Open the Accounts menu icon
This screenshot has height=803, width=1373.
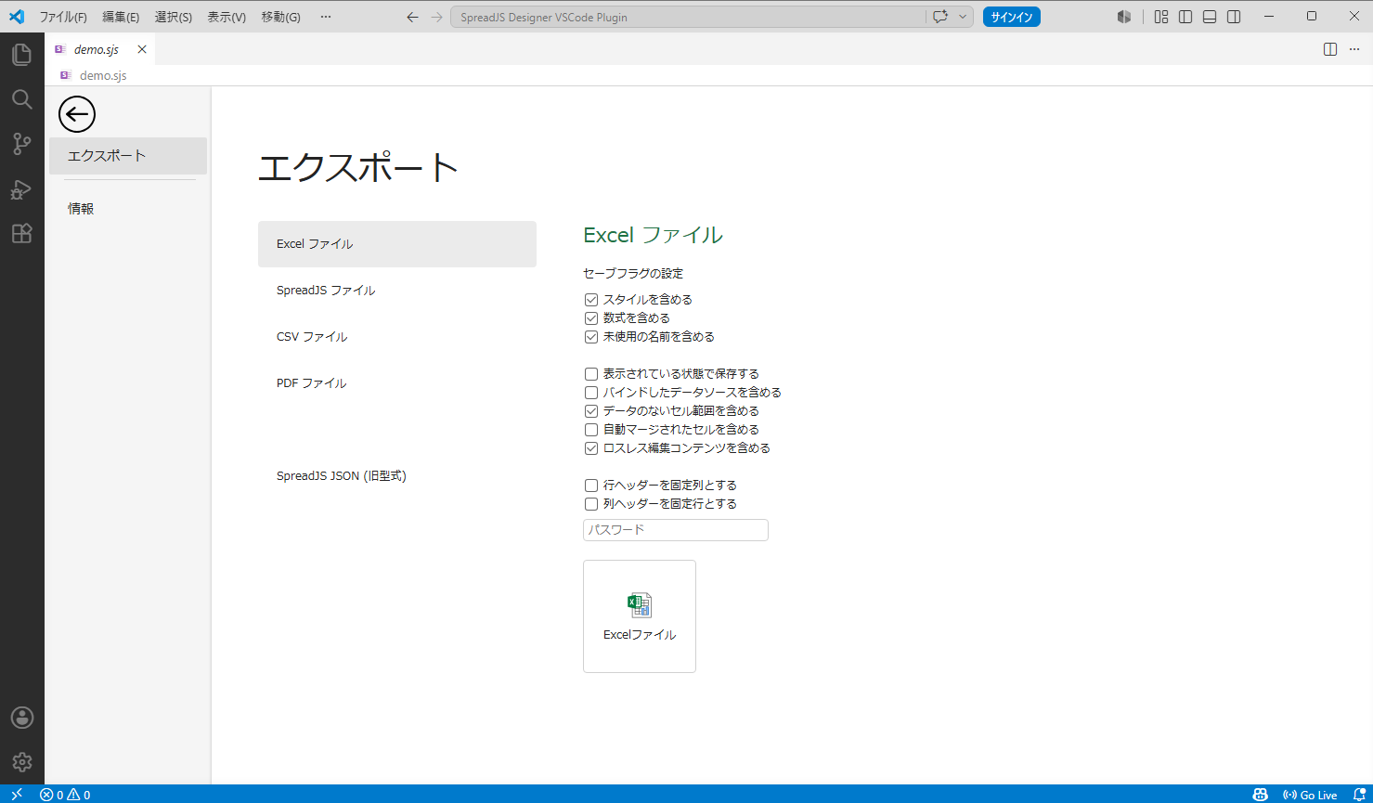click(x=22, y=718)
